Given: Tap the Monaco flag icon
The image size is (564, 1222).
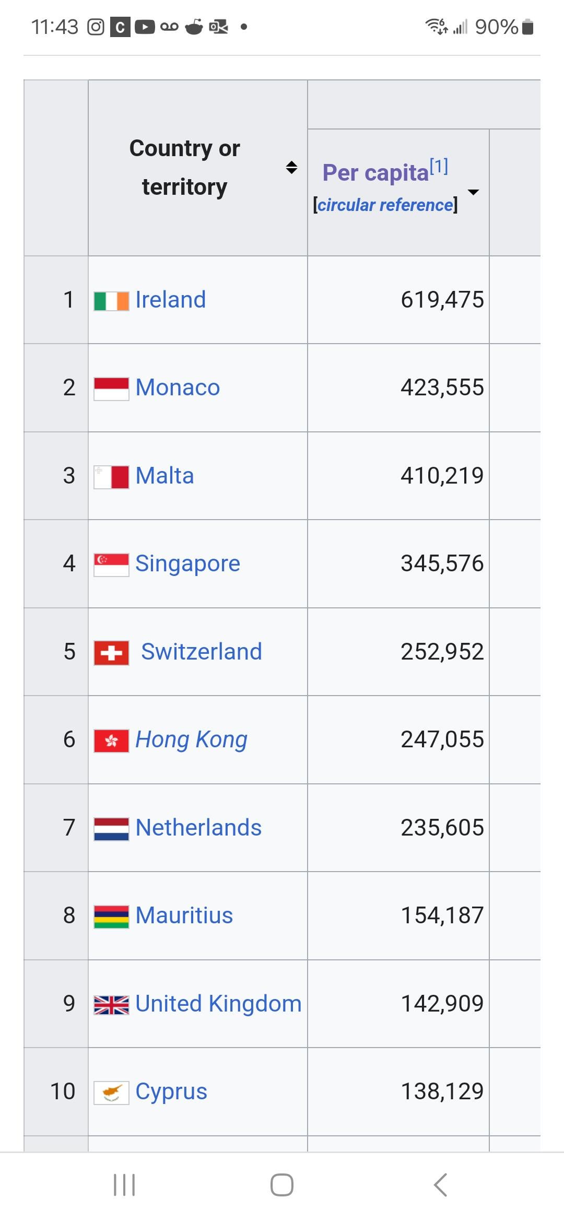Looking at the screenshot, I should [111, 389].
